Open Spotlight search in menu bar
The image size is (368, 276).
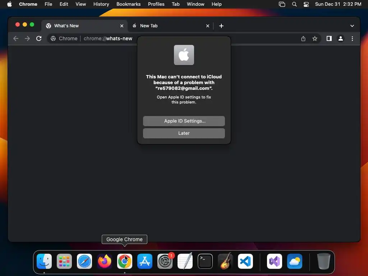pos(294,4)
